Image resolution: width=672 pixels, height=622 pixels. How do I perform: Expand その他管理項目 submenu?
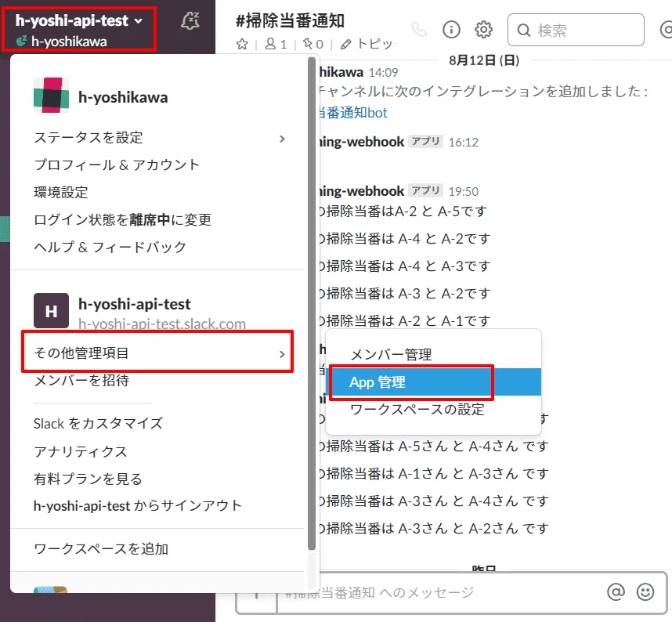tap(81, 353)
